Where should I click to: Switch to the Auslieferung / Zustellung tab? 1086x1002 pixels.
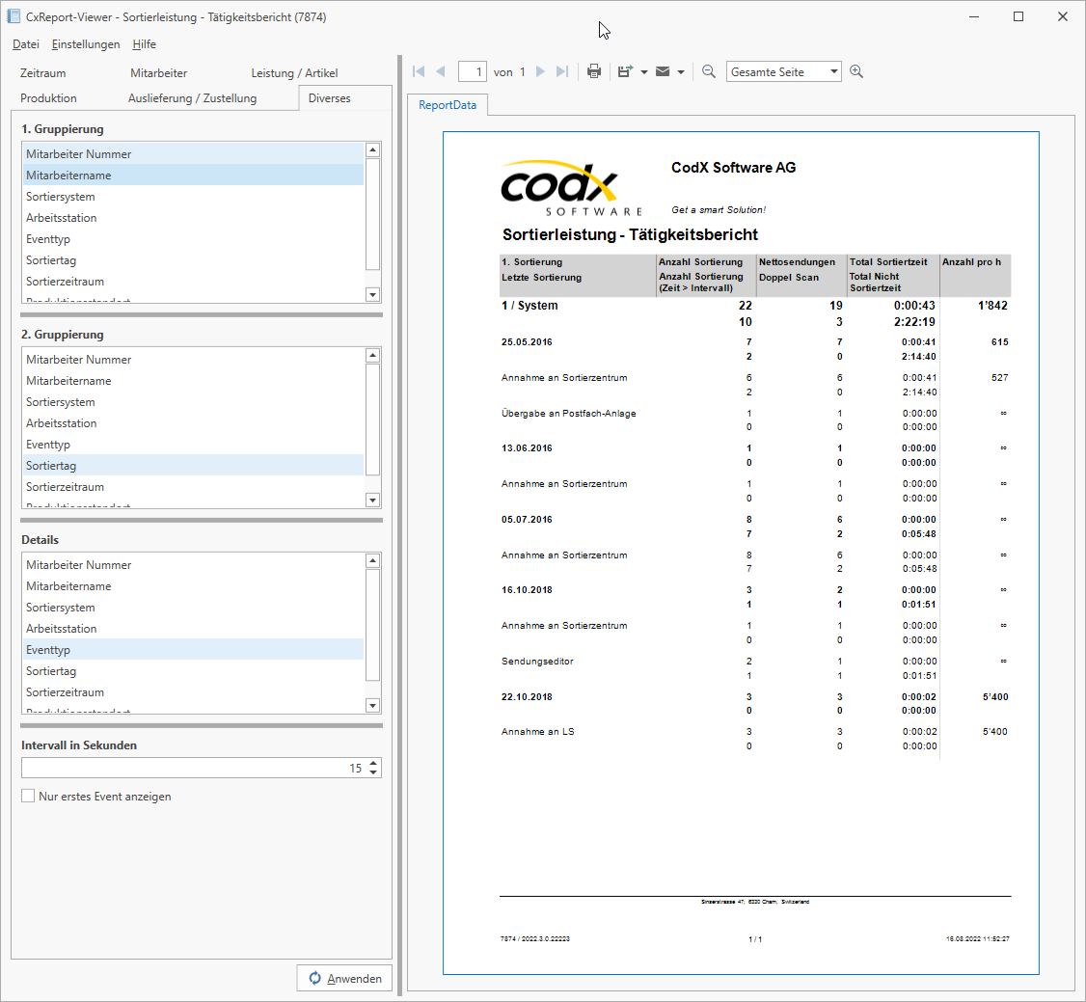(192, 97)
